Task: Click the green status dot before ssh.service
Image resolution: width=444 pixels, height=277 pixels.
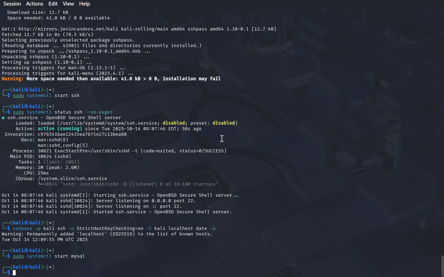Action: tap(3, 118)
